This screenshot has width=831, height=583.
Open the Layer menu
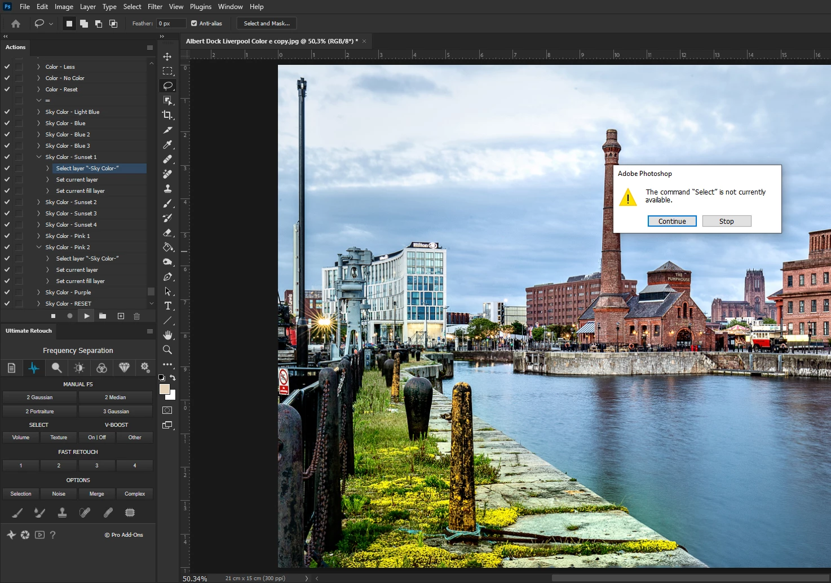pyautogui.click(x=87, y=7)
